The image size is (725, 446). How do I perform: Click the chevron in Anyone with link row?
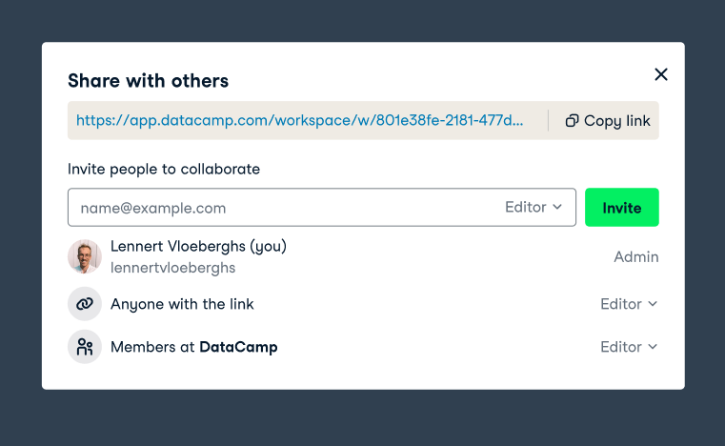(653, 304)
